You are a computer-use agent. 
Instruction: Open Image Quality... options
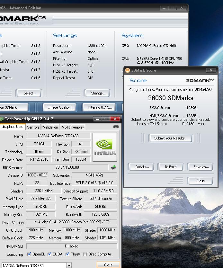(x=60, y=107)
